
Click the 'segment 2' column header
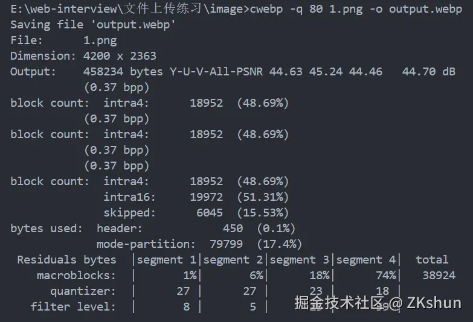233,260
